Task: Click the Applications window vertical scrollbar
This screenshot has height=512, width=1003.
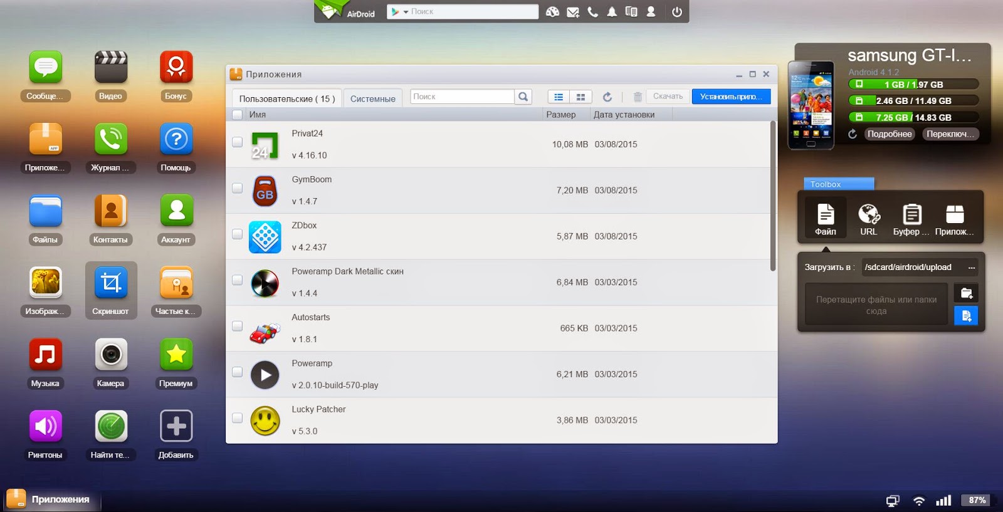Action: coord(773,196)
